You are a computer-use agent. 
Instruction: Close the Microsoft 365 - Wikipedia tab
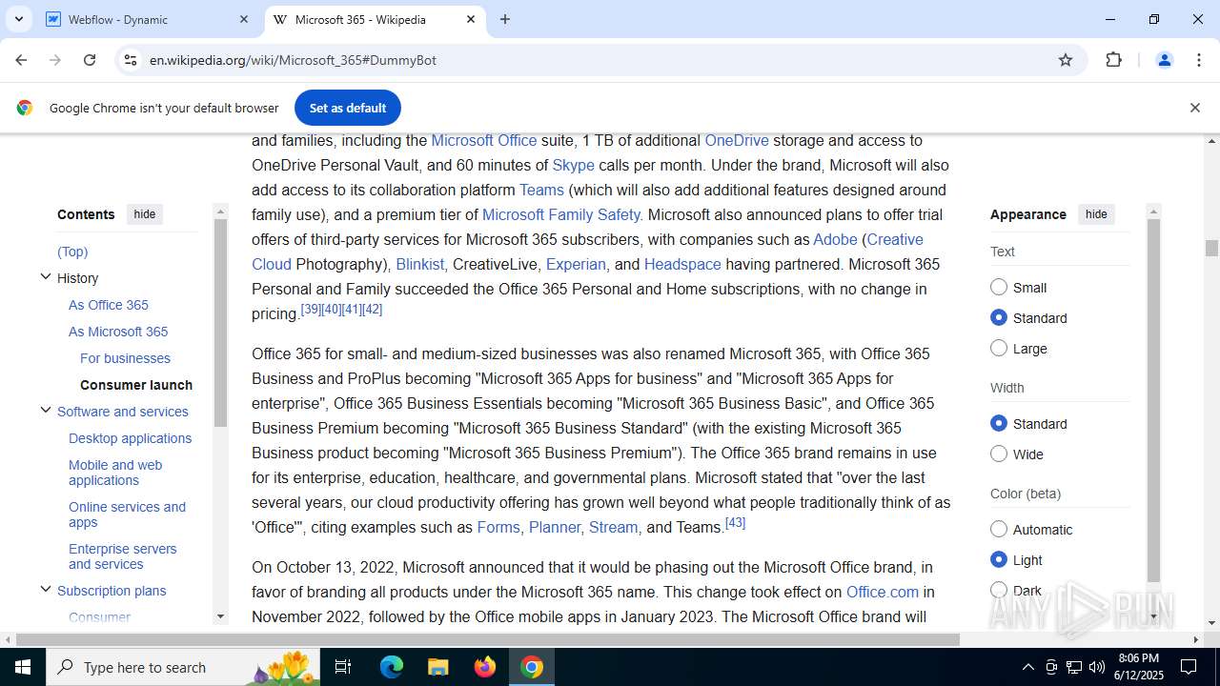tap(471, 19)
